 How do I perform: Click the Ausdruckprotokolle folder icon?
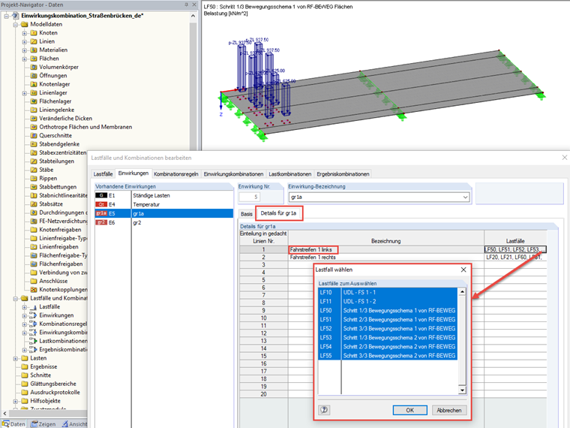pos(24,392)
